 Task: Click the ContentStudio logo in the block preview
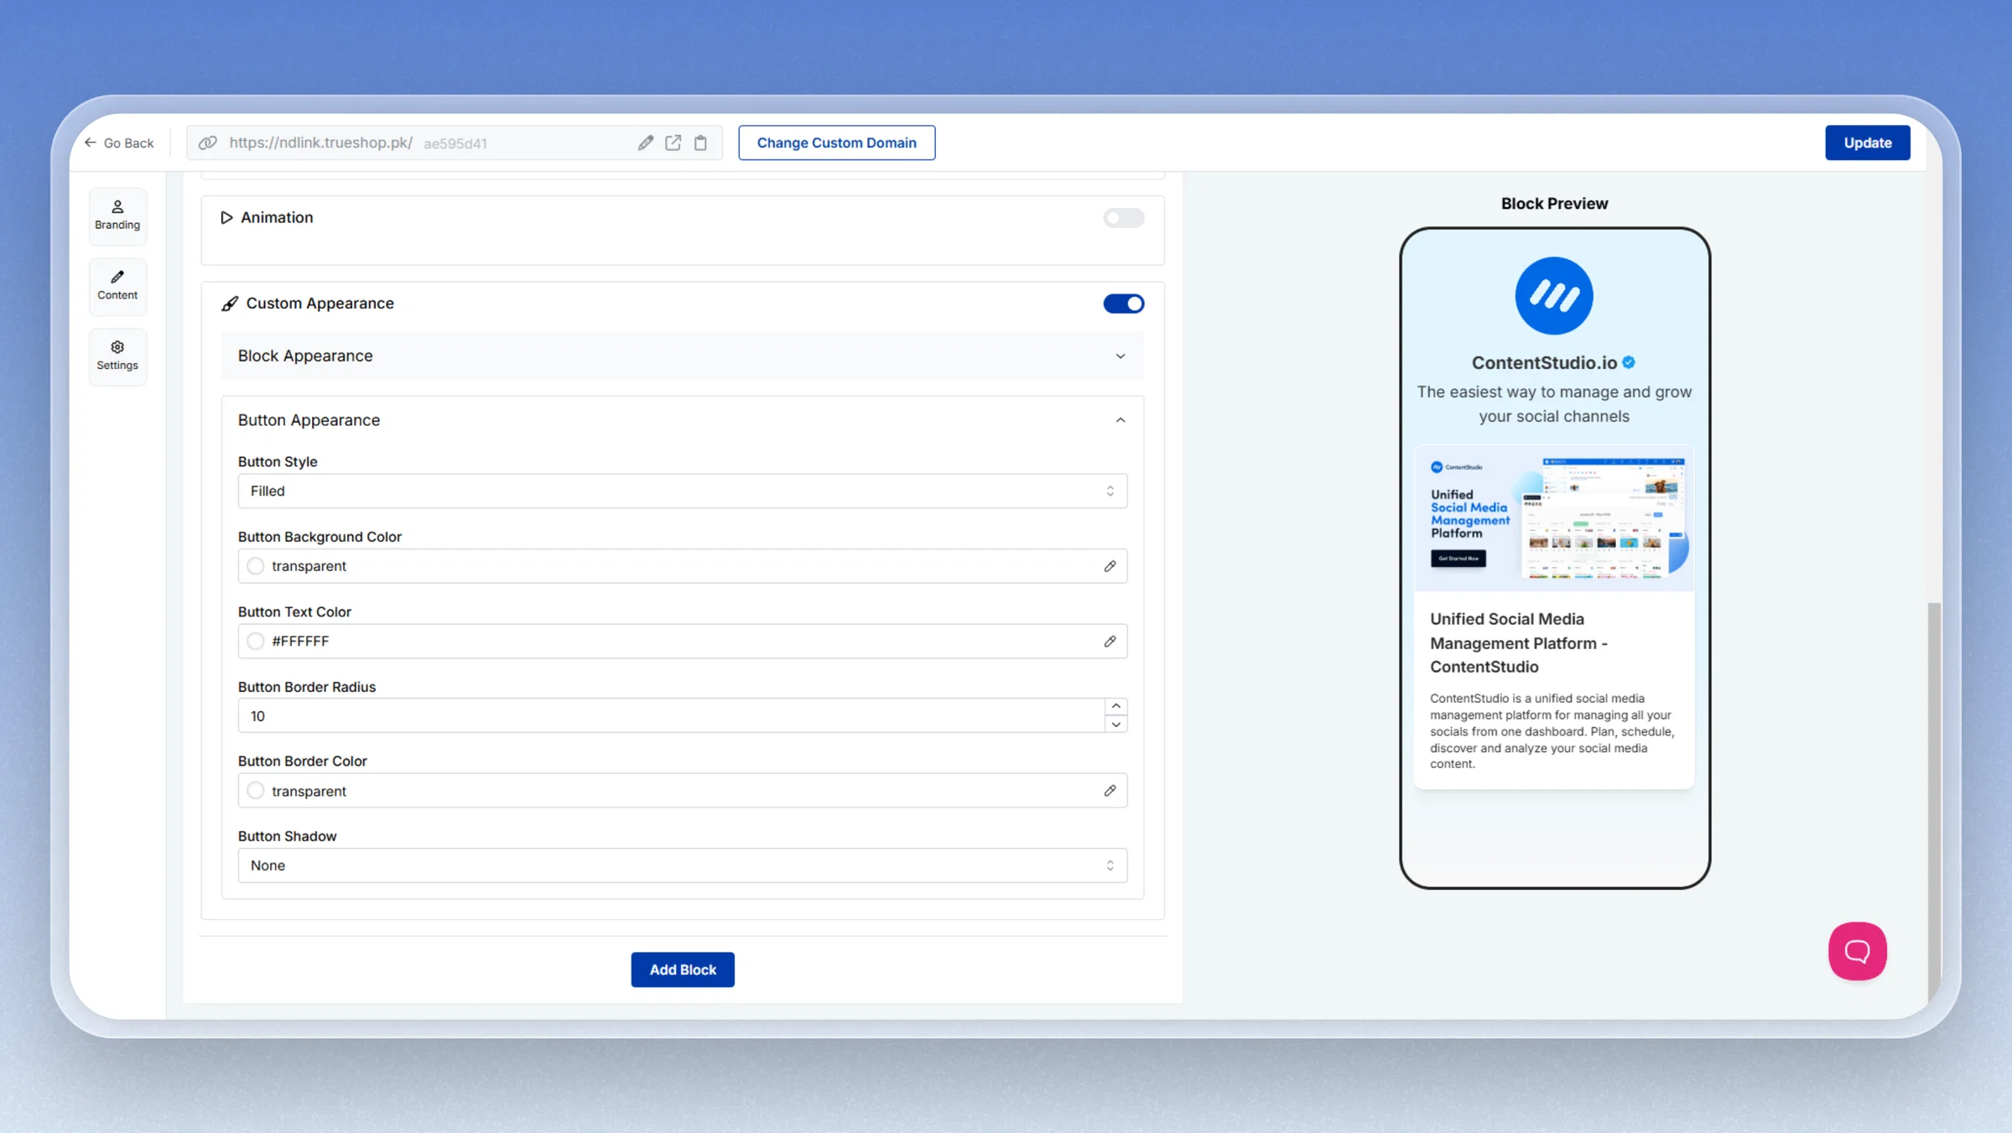1553,295
